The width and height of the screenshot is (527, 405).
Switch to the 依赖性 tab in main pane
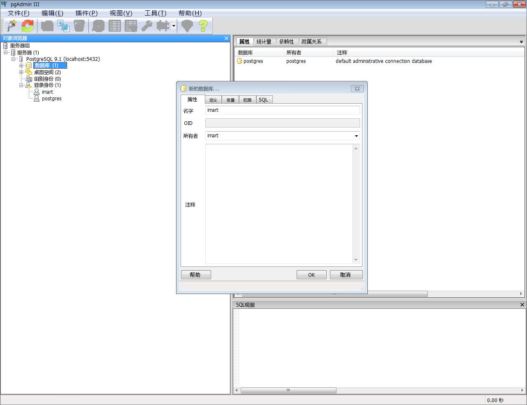[x=287, y=42]
